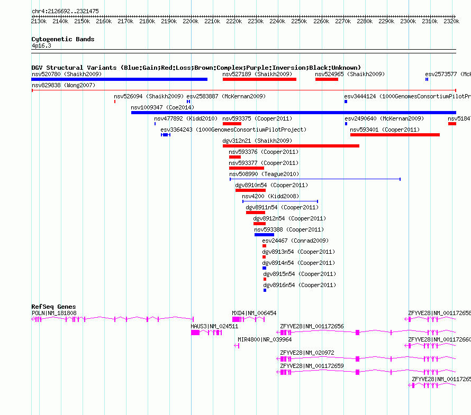Click the chr4:2126692..2321475 coordinate text
Image resolution: width=471 pixels, height=415 pixels.
65,11
